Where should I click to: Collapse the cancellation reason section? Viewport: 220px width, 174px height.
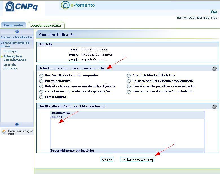pos(214,69)
